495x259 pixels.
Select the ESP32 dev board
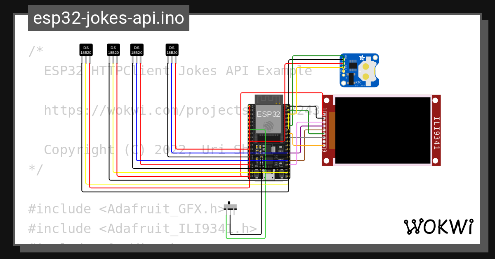pyautogui.click(x=269, y=137)
